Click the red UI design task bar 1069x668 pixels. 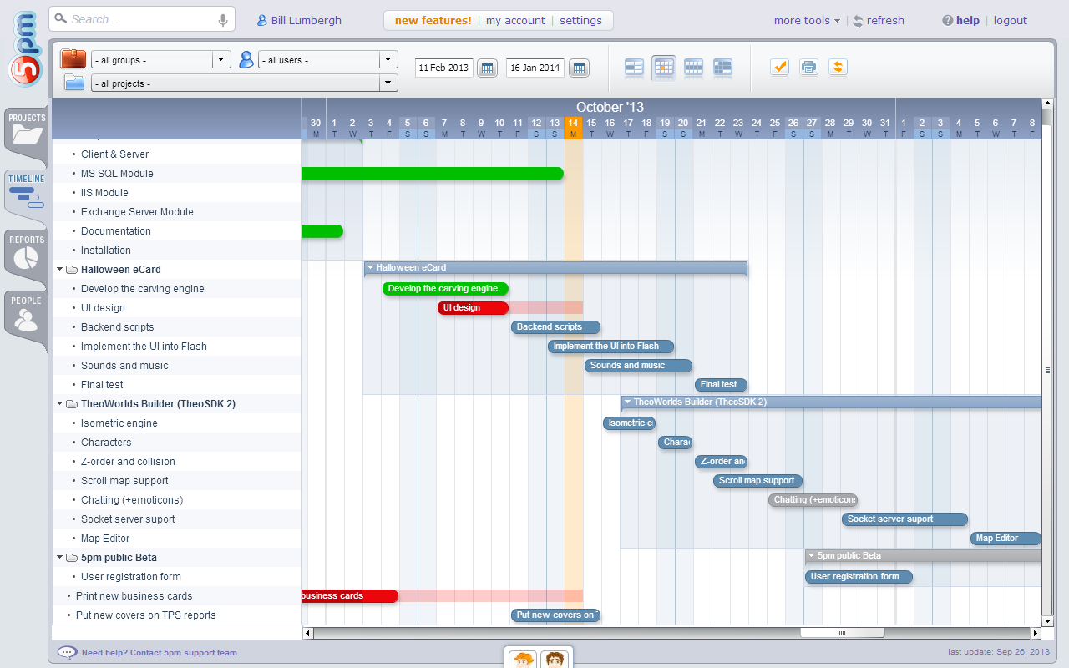[x=473, y=308]
